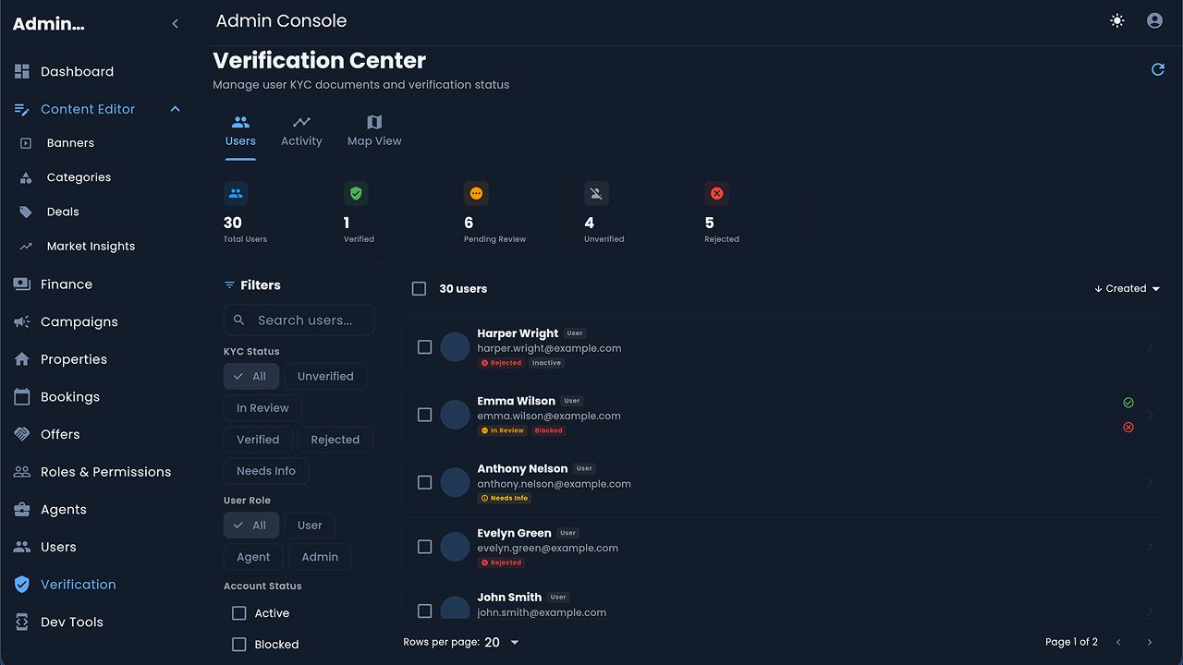Check the select-all 30 users checkbox

point(419,289)
